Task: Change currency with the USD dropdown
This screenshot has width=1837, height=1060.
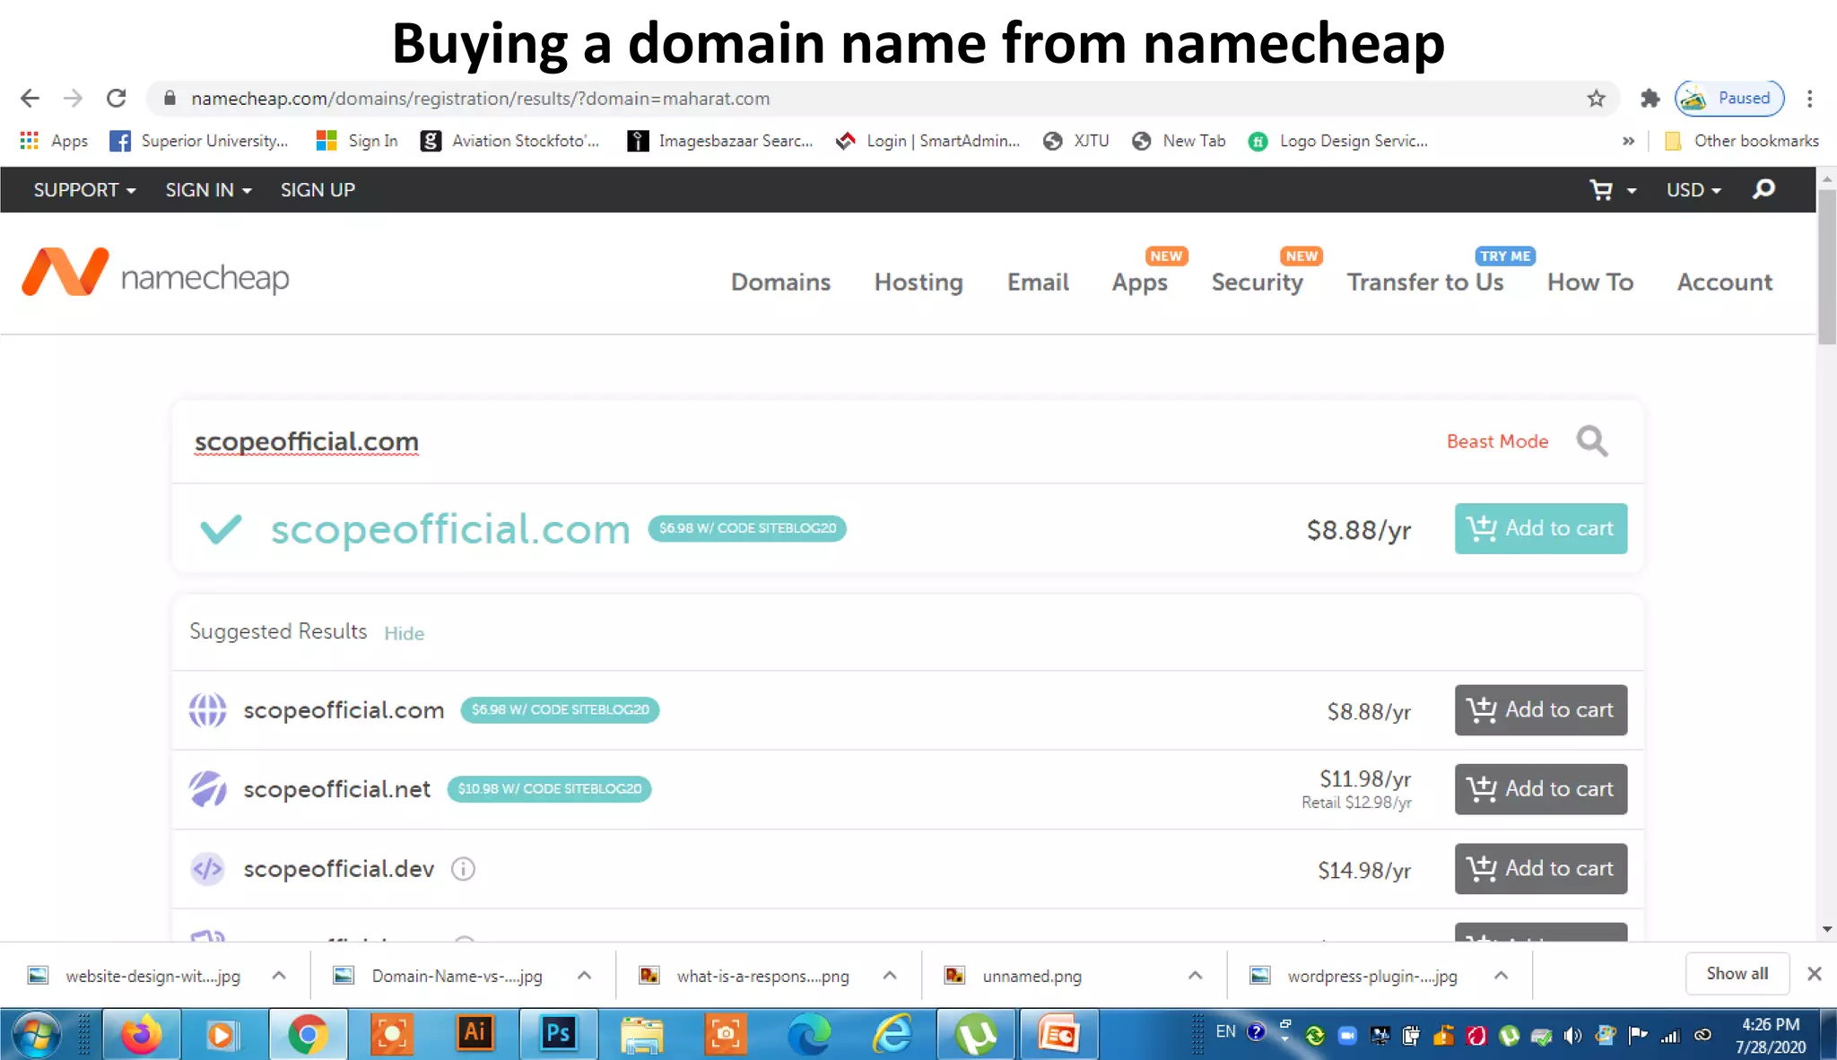Action: click(x=1693, y=190)
